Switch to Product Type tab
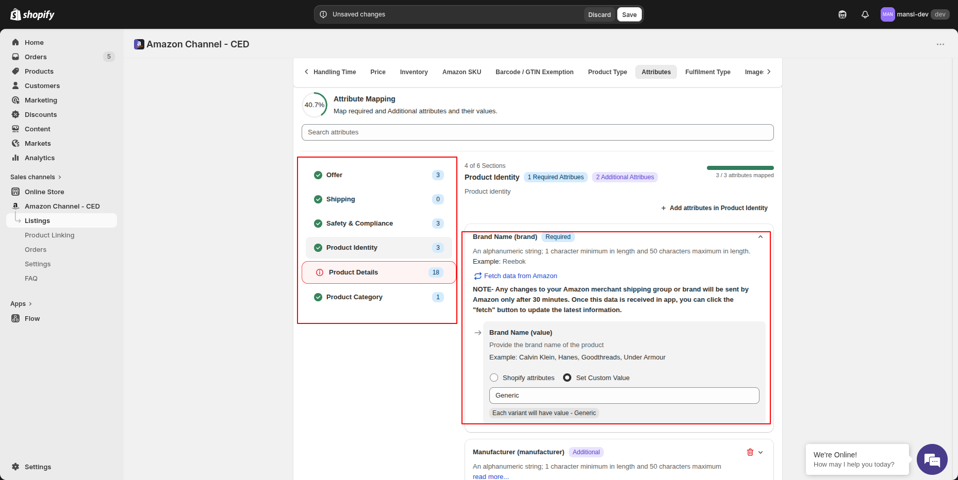This screenshot has height=480, width=958. [607, 72]
